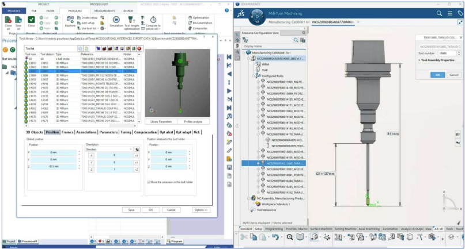Click help question mark icon in NCSIMUL

[227, 10]
